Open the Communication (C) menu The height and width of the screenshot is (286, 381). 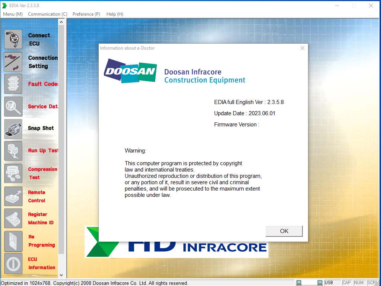pos(47,14)
